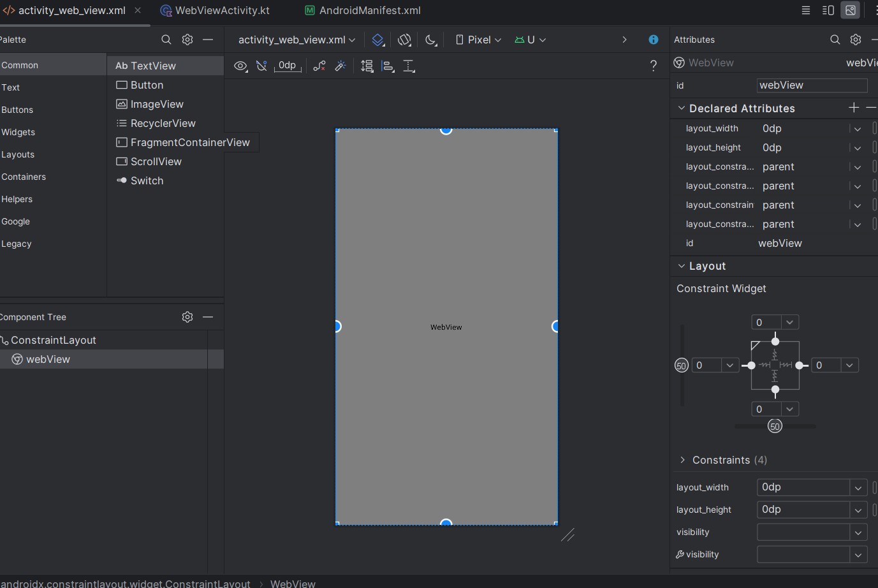Select the Containers palette category

(x=24, y=177)
